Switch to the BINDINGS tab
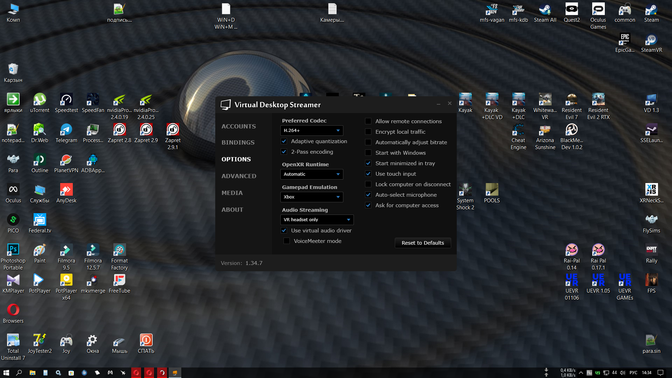Image resolution: width=672 pixels, height=378 pixels. [238, 142]
